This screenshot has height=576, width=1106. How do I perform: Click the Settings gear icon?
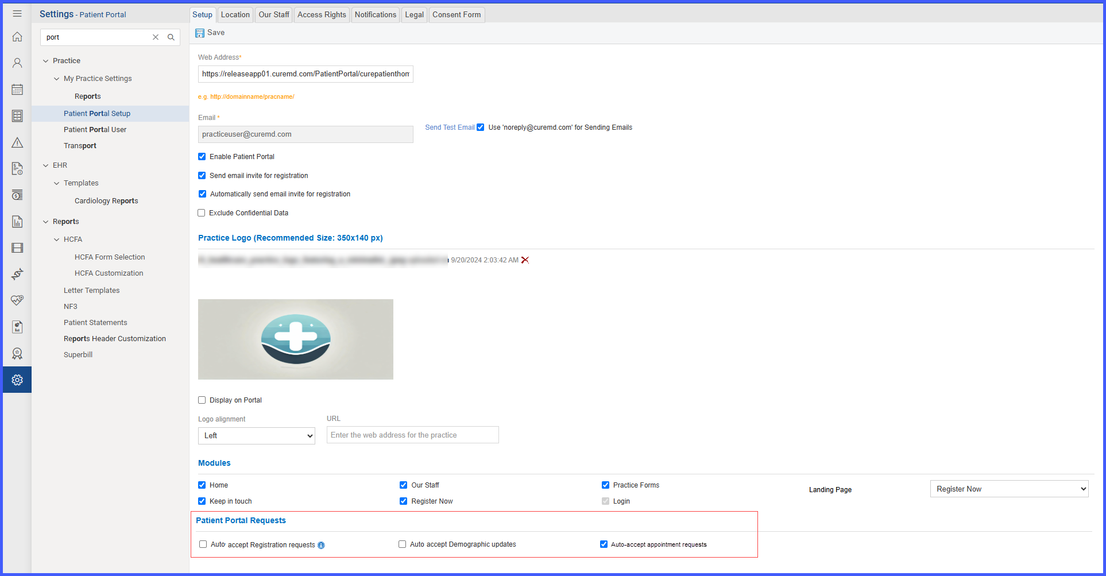pyautogui.click(x=17, y=380)
